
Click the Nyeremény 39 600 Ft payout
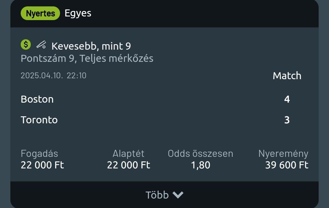[x=287, y=165]
